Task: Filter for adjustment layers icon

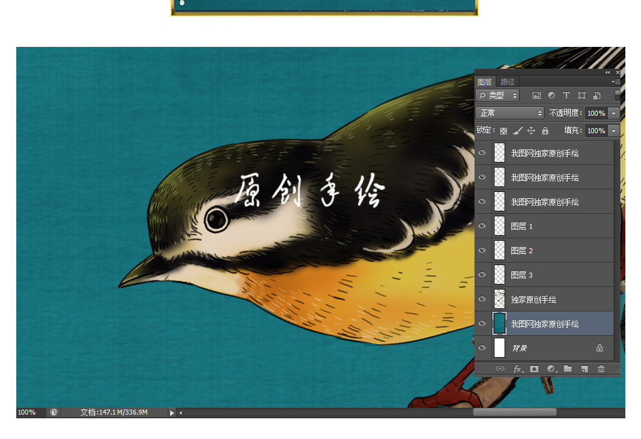Action: 551,96
